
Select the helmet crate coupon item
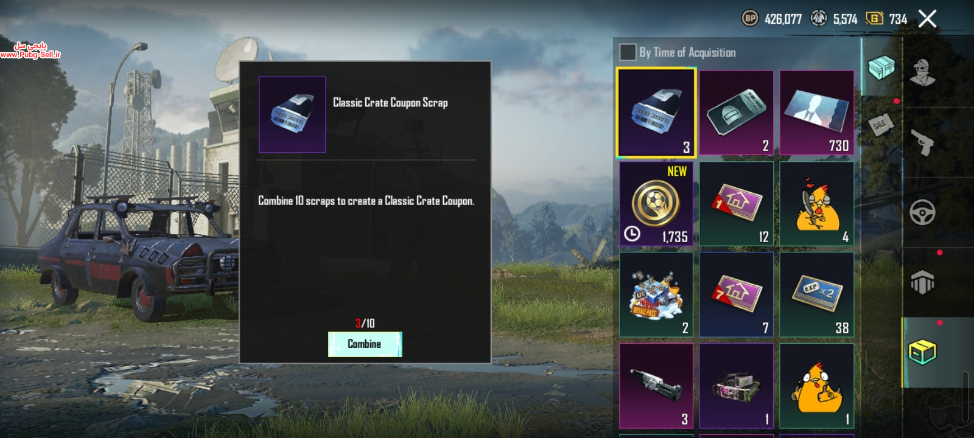[x=737, y=113]
